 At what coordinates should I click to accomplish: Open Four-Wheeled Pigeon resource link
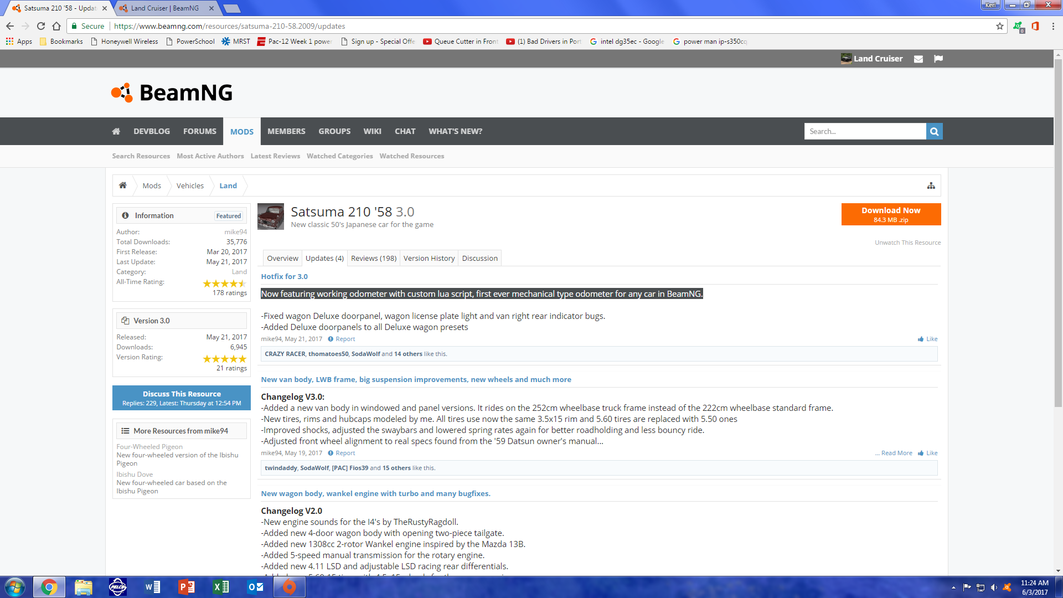[149, 447]
